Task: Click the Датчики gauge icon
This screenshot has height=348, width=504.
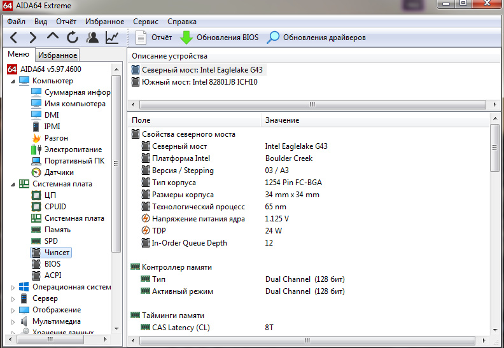Action: (x=36, y=172)
